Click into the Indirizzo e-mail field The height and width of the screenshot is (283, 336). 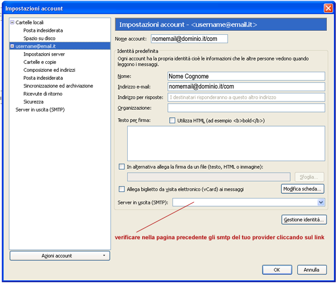click(x=246, y=87)
